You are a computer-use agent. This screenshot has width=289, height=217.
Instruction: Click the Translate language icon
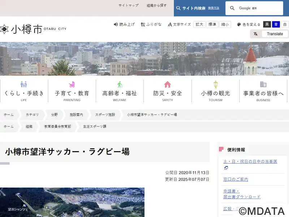[x=256, y=34]
